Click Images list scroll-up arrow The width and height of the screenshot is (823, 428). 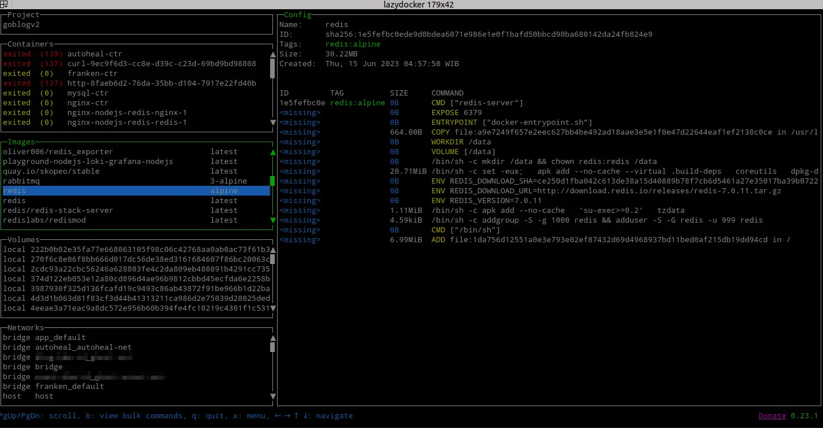pos(272,152)
